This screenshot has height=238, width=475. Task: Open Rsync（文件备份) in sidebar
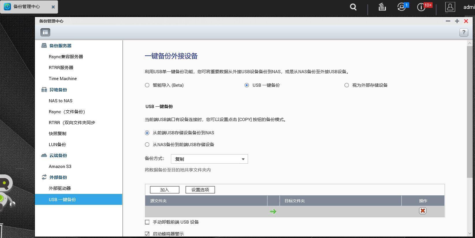click(x=67, y=112)
